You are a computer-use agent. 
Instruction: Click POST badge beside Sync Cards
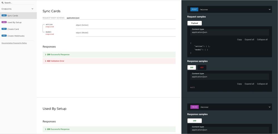pos(4,15)
